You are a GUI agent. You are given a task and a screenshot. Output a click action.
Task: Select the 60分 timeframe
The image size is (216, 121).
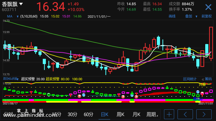click(x=88, y=115)
